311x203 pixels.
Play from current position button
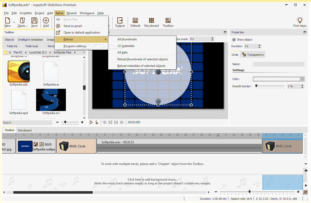click(x=97, y=122)
